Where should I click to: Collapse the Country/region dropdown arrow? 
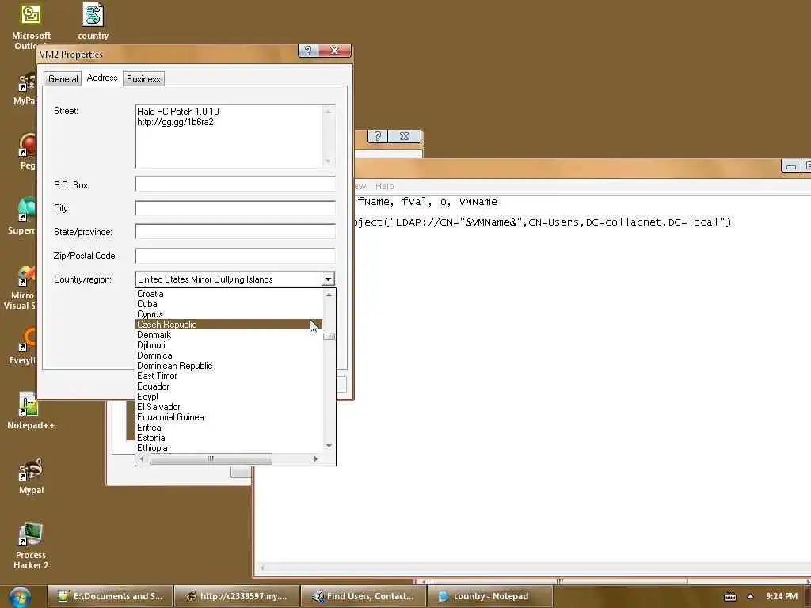click(x=328, y=279)
